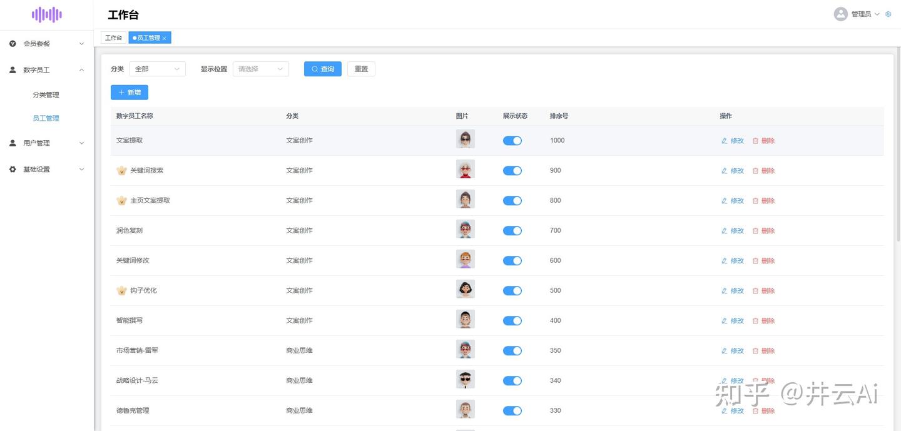Toggle display status for 润色复刻

tap(512, 231)
